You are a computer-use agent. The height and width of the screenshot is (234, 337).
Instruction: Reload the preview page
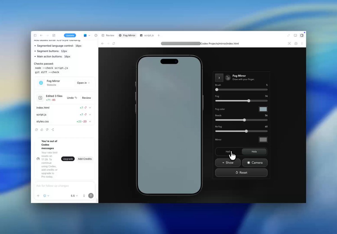(114, 44)
